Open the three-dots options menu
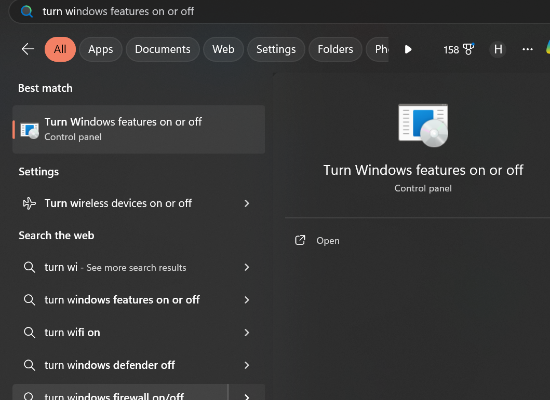 tap(528, 49)
